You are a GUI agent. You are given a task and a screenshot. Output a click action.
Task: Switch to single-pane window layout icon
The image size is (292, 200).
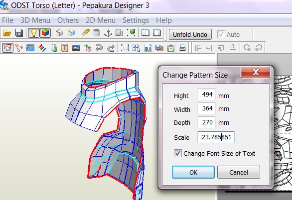click(157, 33)
